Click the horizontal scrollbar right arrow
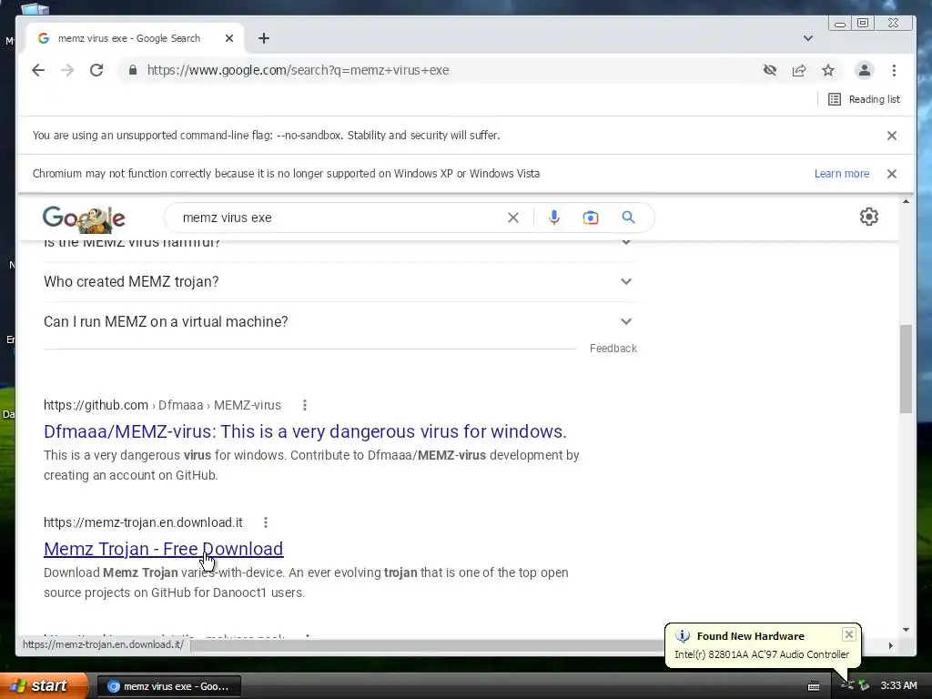 (890, 645)
